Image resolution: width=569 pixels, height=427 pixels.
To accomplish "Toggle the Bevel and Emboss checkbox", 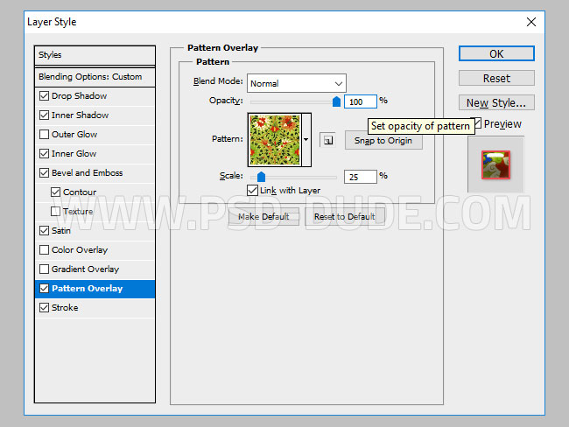I will 45,172.
